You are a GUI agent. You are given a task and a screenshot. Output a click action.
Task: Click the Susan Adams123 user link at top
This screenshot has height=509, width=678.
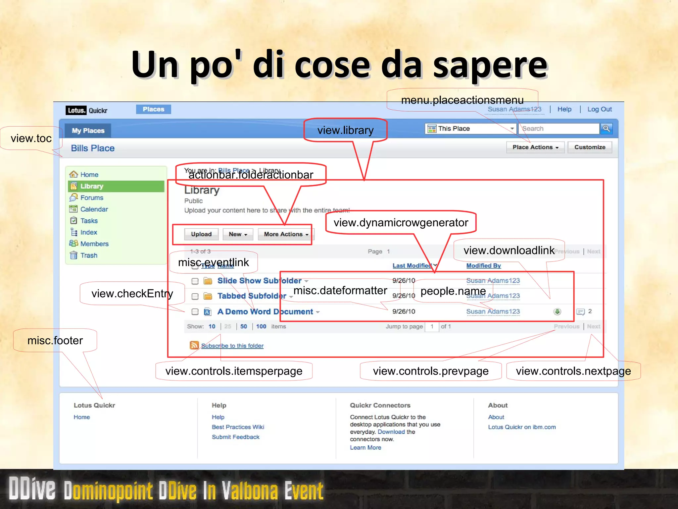[514, 109]
